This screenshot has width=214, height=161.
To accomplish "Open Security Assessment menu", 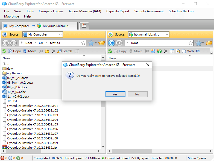I will click(x=149, y=11).
